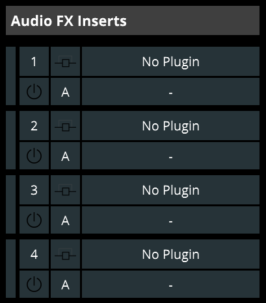The height and width of the screenshot is (303, 266).
Task: Click the sidechain routing icon for insert 4
Action: pyautogui.click(x=65, y=254)
